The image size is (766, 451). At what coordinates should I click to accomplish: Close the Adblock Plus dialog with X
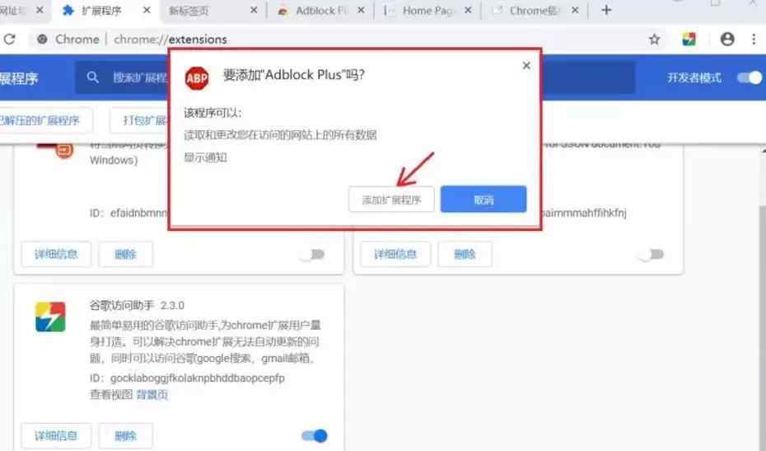(x=526, y=66)
